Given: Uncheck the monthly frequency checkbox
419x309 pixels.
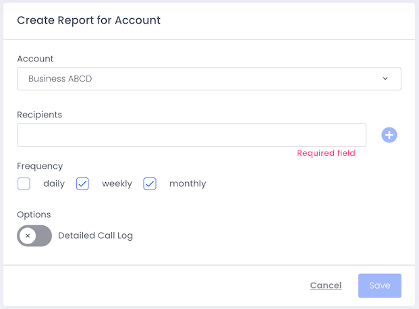Looking at the screenshot, I should pyautogui.click(x=150, y=184).
